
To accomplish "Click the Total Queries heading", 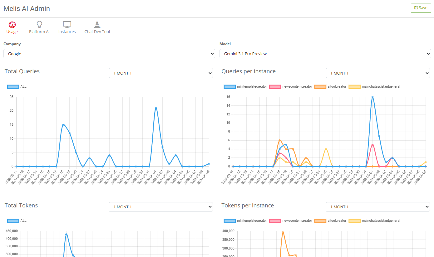I will (22, 71).
